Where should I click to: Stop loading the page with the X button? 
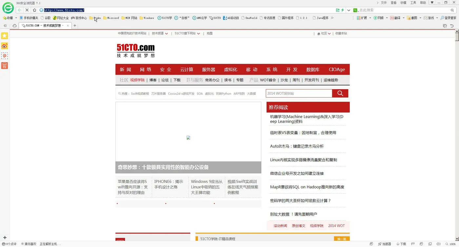(27, 10)
